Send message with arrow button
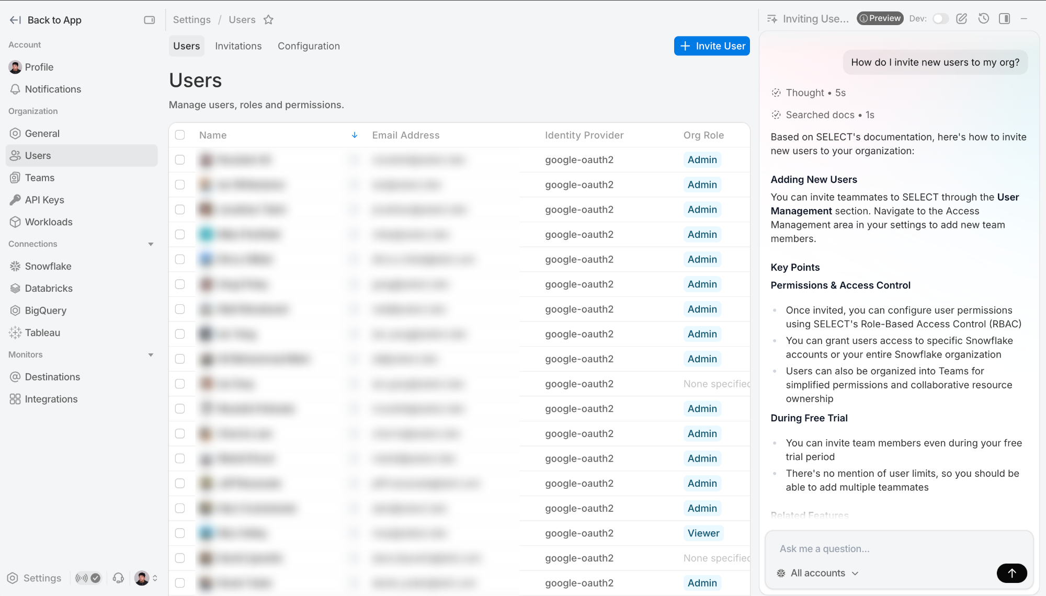This screenshot has width=1046, height=596. coord(1011,573)
